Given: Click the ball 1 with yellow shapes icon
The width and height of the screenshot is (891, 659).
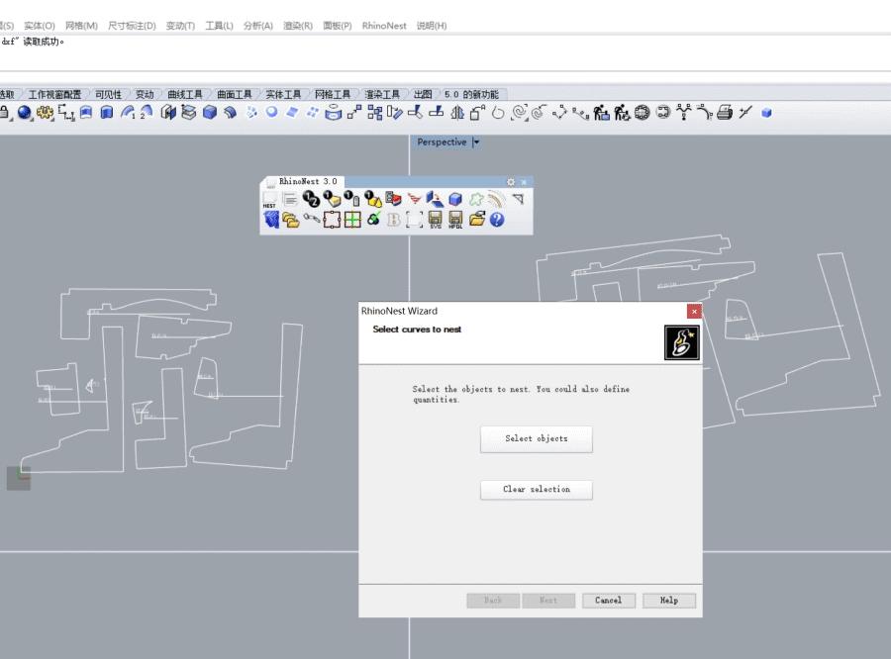Looking at the screenshot, I should pos(373,199).
